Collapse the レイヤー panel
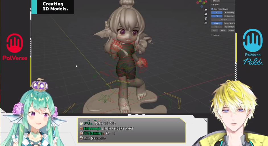This screenshot has height=146, width=268. 215,5
